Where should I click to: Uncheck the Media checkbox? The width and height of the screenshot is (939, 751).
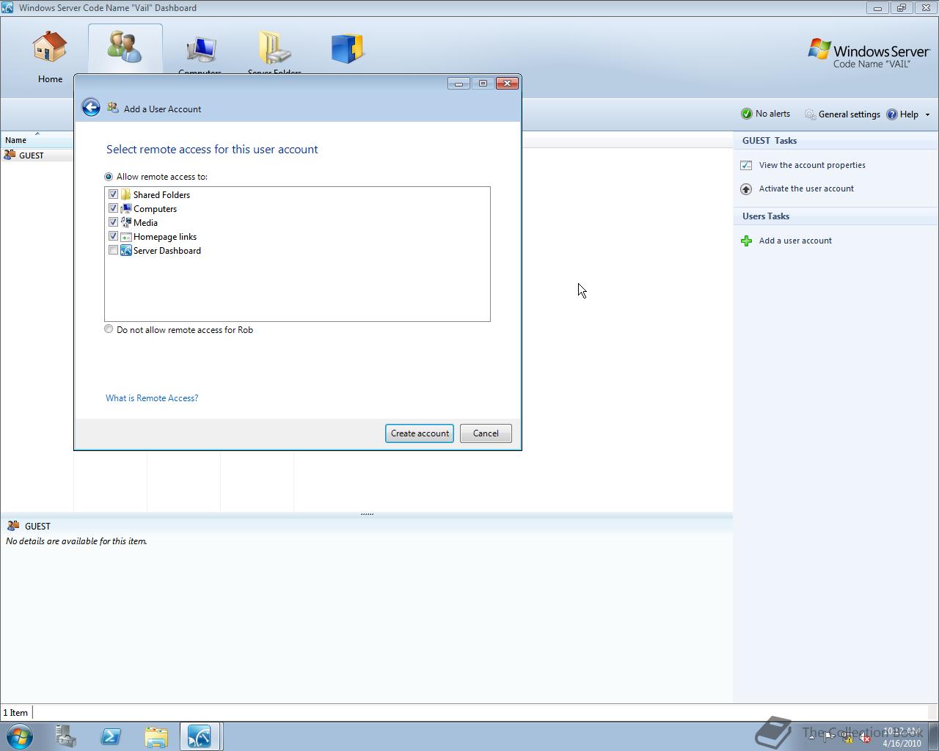pos(113,222)
